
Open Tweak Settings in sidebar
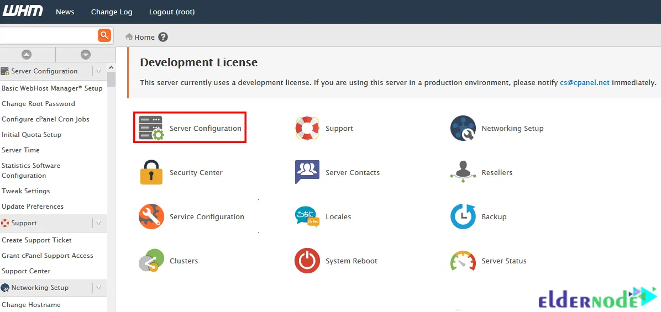coord(26,191)
